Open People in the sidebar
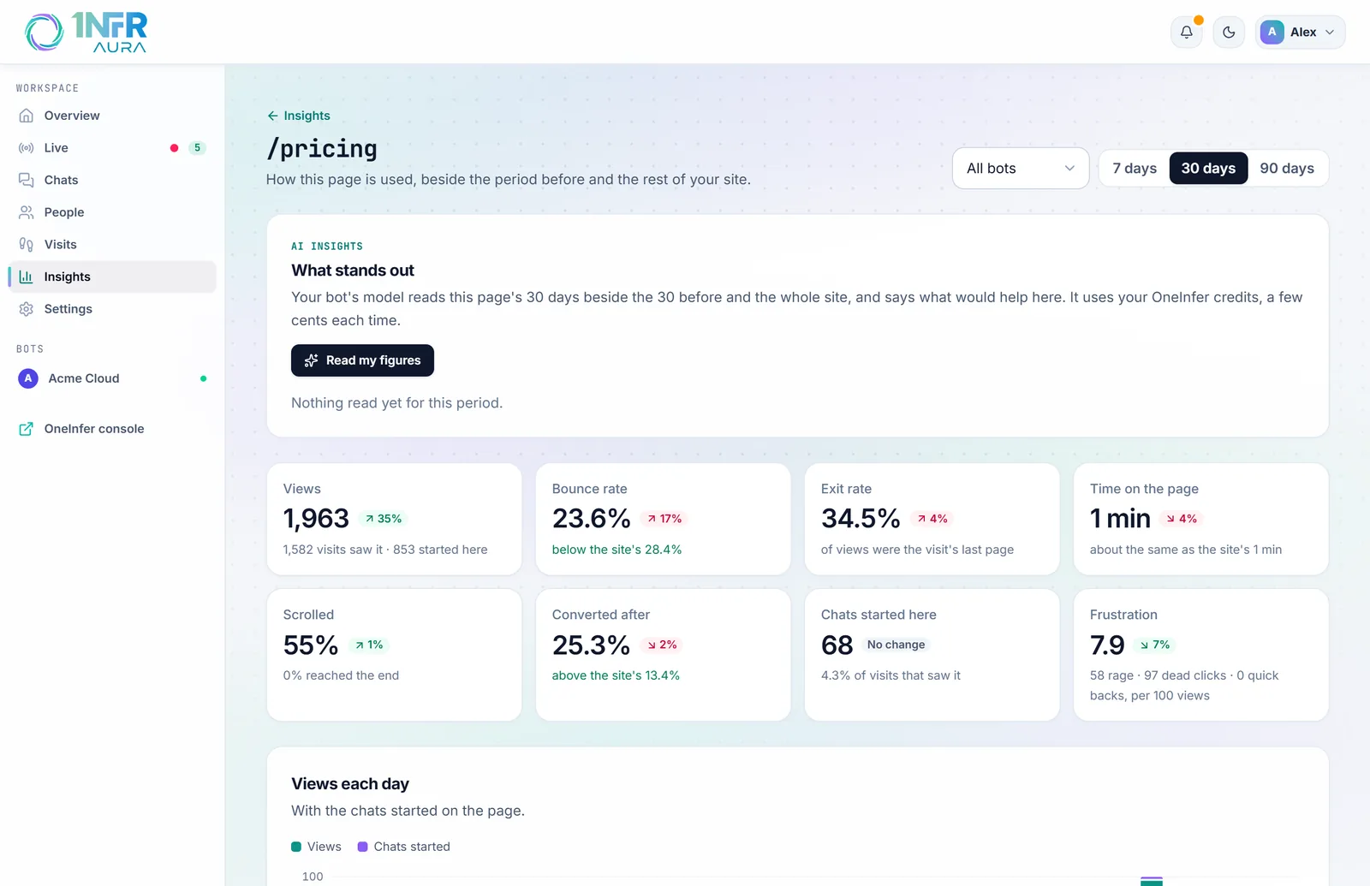 (112, 212)
